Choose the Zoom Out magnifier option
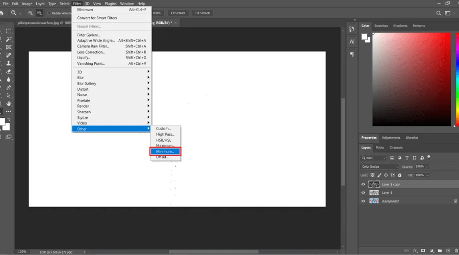 (x=39, y=13)
